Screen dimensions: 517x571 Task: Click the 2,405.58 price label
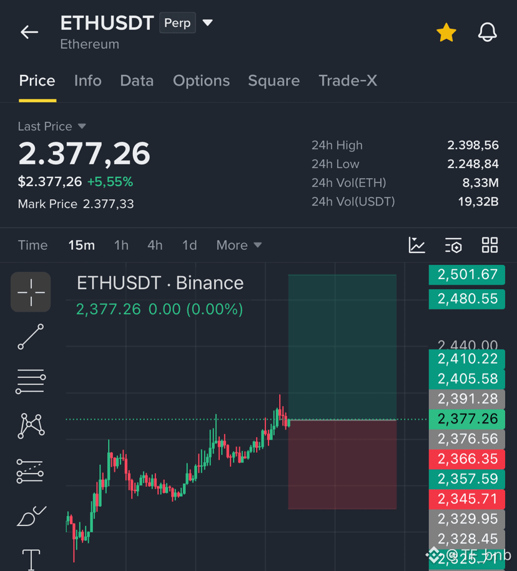(x=467, y=379)
